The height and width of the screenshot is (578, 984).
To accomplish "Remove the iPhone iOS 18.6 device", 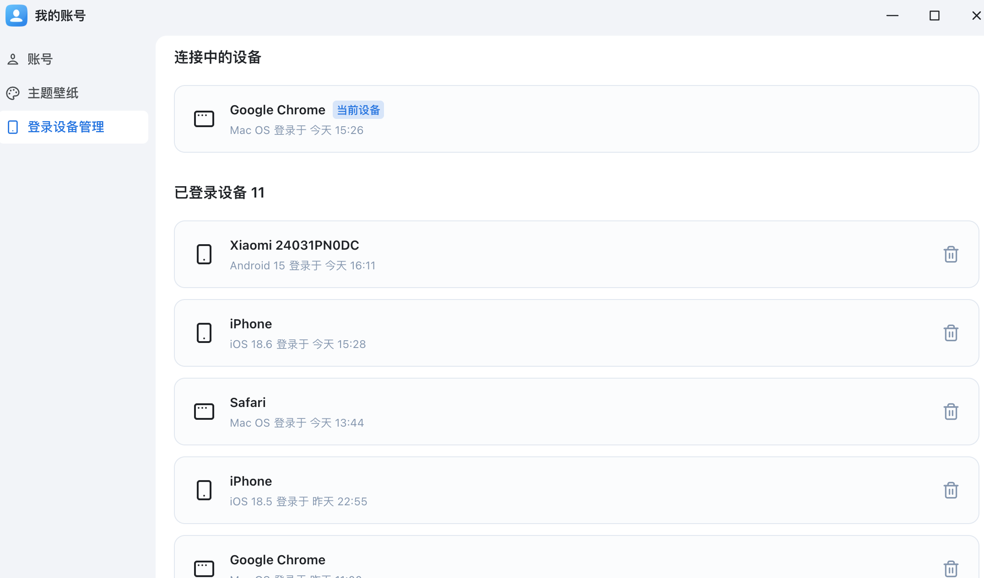I will pos(951,333).
